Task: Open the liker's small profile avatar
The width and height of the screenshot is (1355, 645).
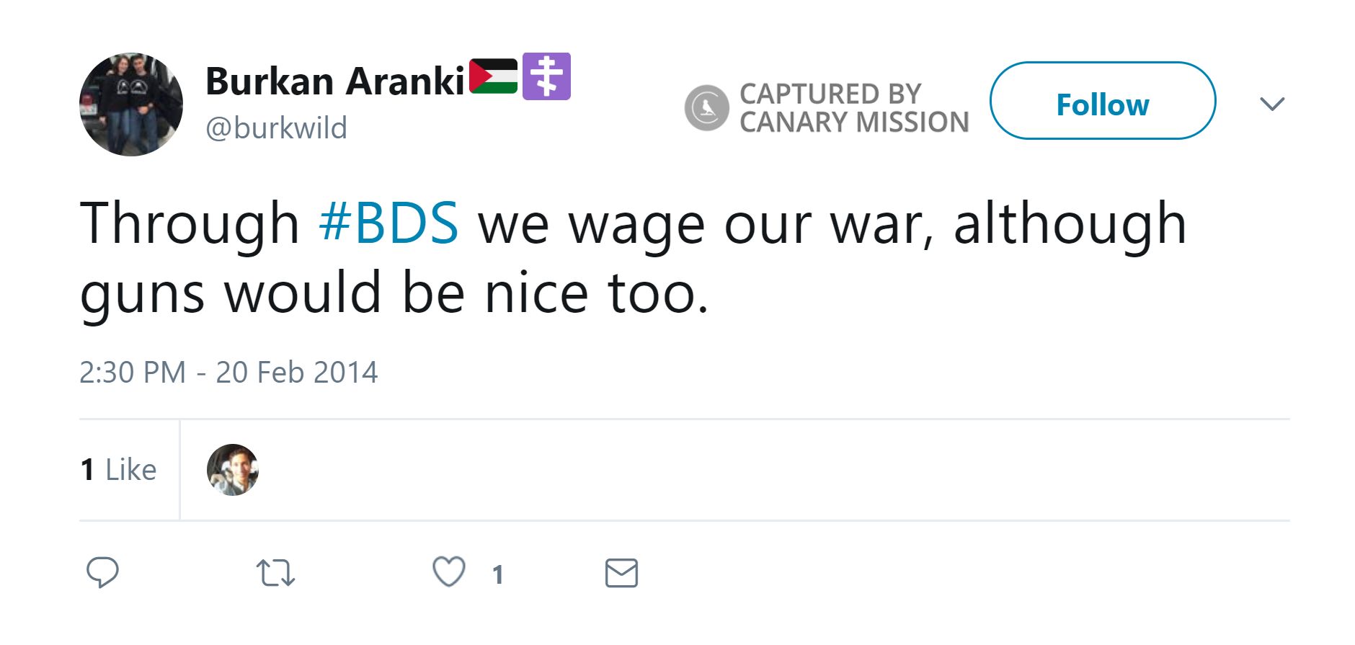Action: pyautogui.click(x=233, y=470)
